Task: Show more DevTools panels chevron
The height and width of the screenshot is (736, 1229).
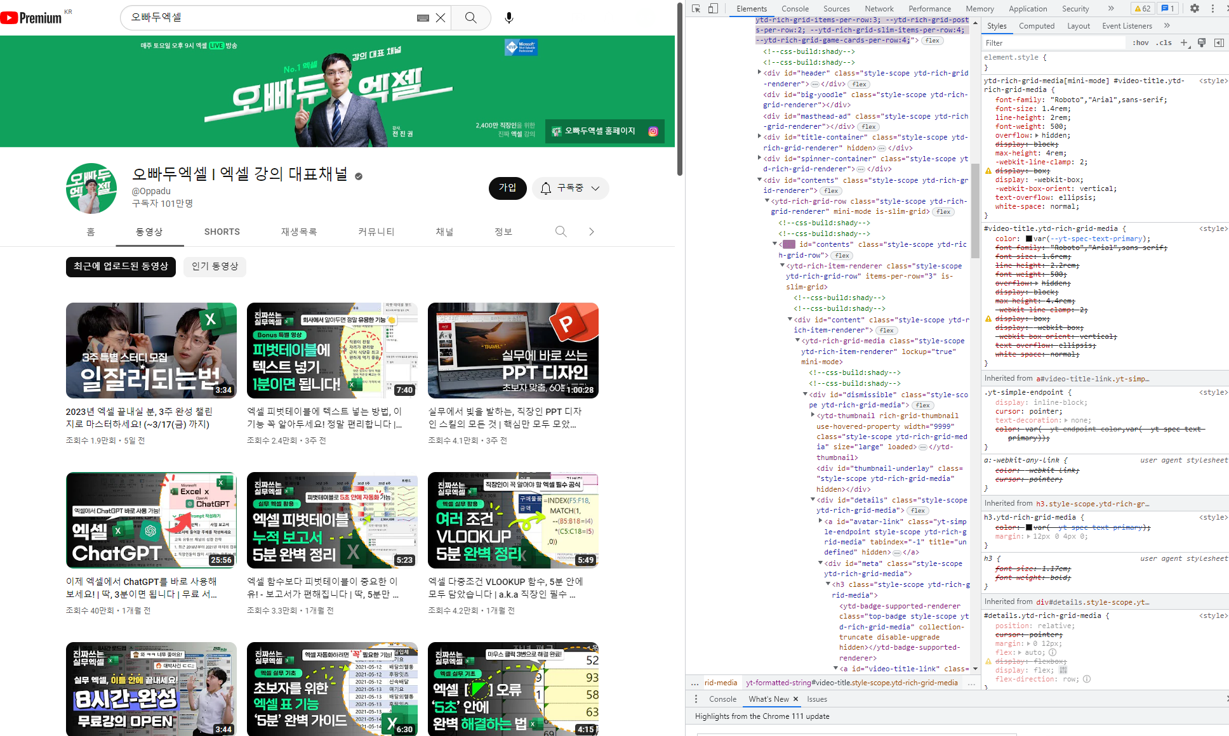Action: pyautogui.click(x=1111, y=8)
